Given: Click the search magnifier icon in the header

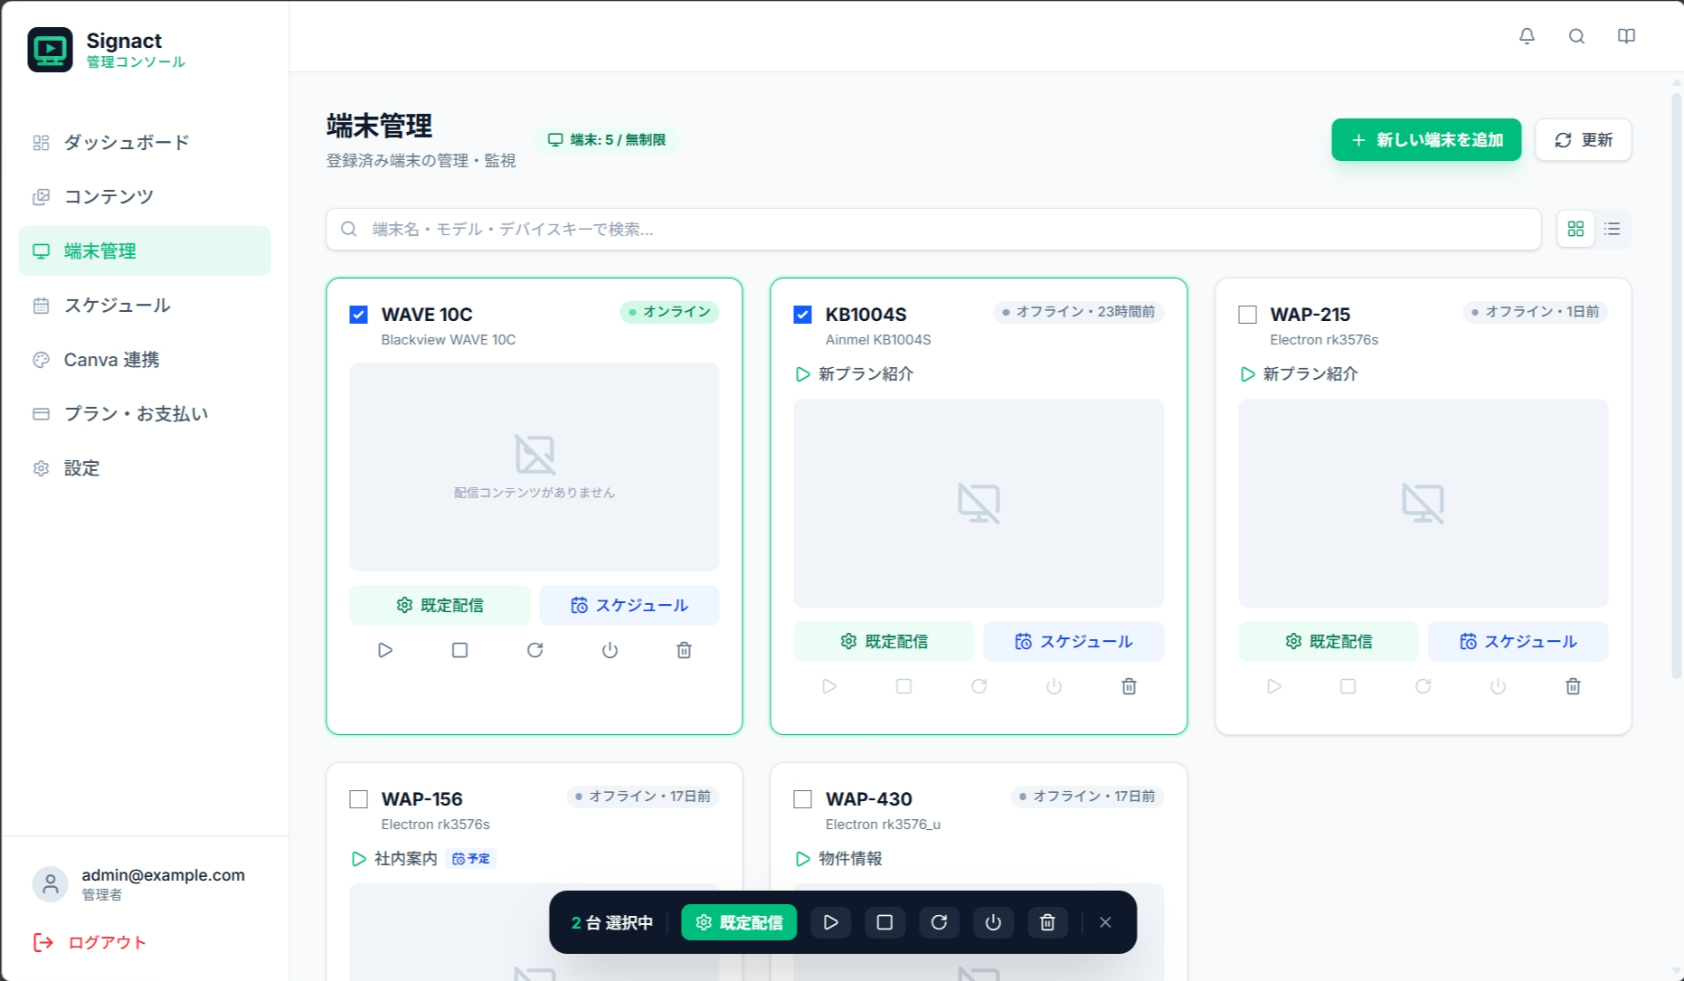Looking at the screenshot, I should (x=1576, y=36).
